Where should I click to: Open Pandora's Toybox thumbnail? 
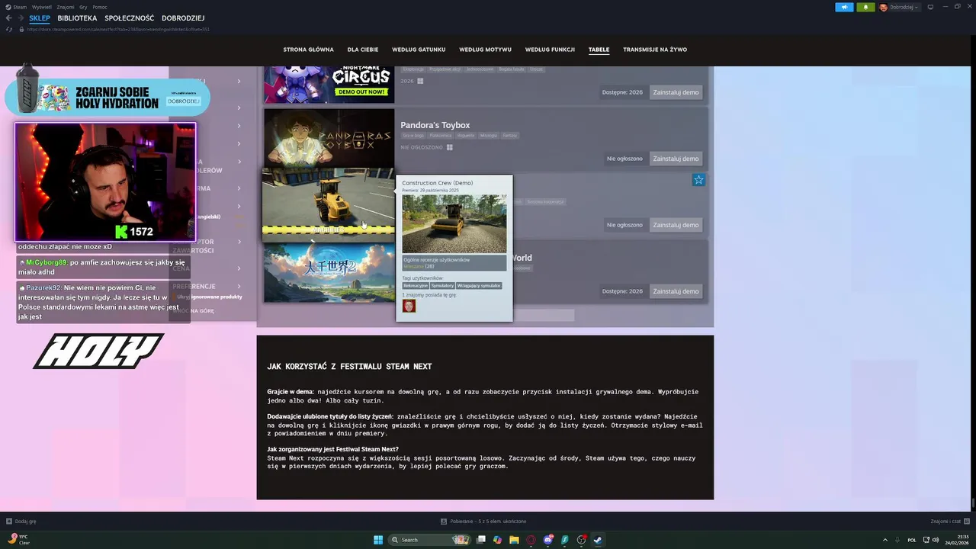tap(329, 138)
